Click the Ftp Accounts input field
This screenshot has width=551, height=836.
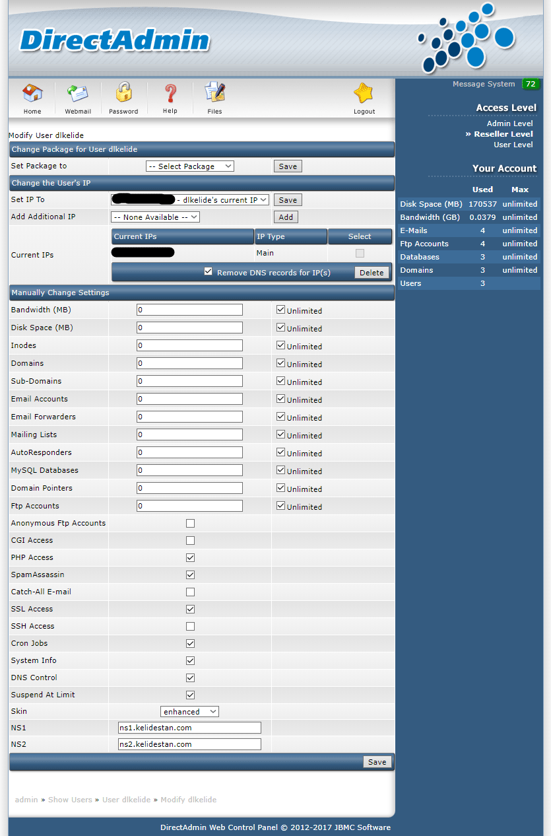click(x=189, y=506)
